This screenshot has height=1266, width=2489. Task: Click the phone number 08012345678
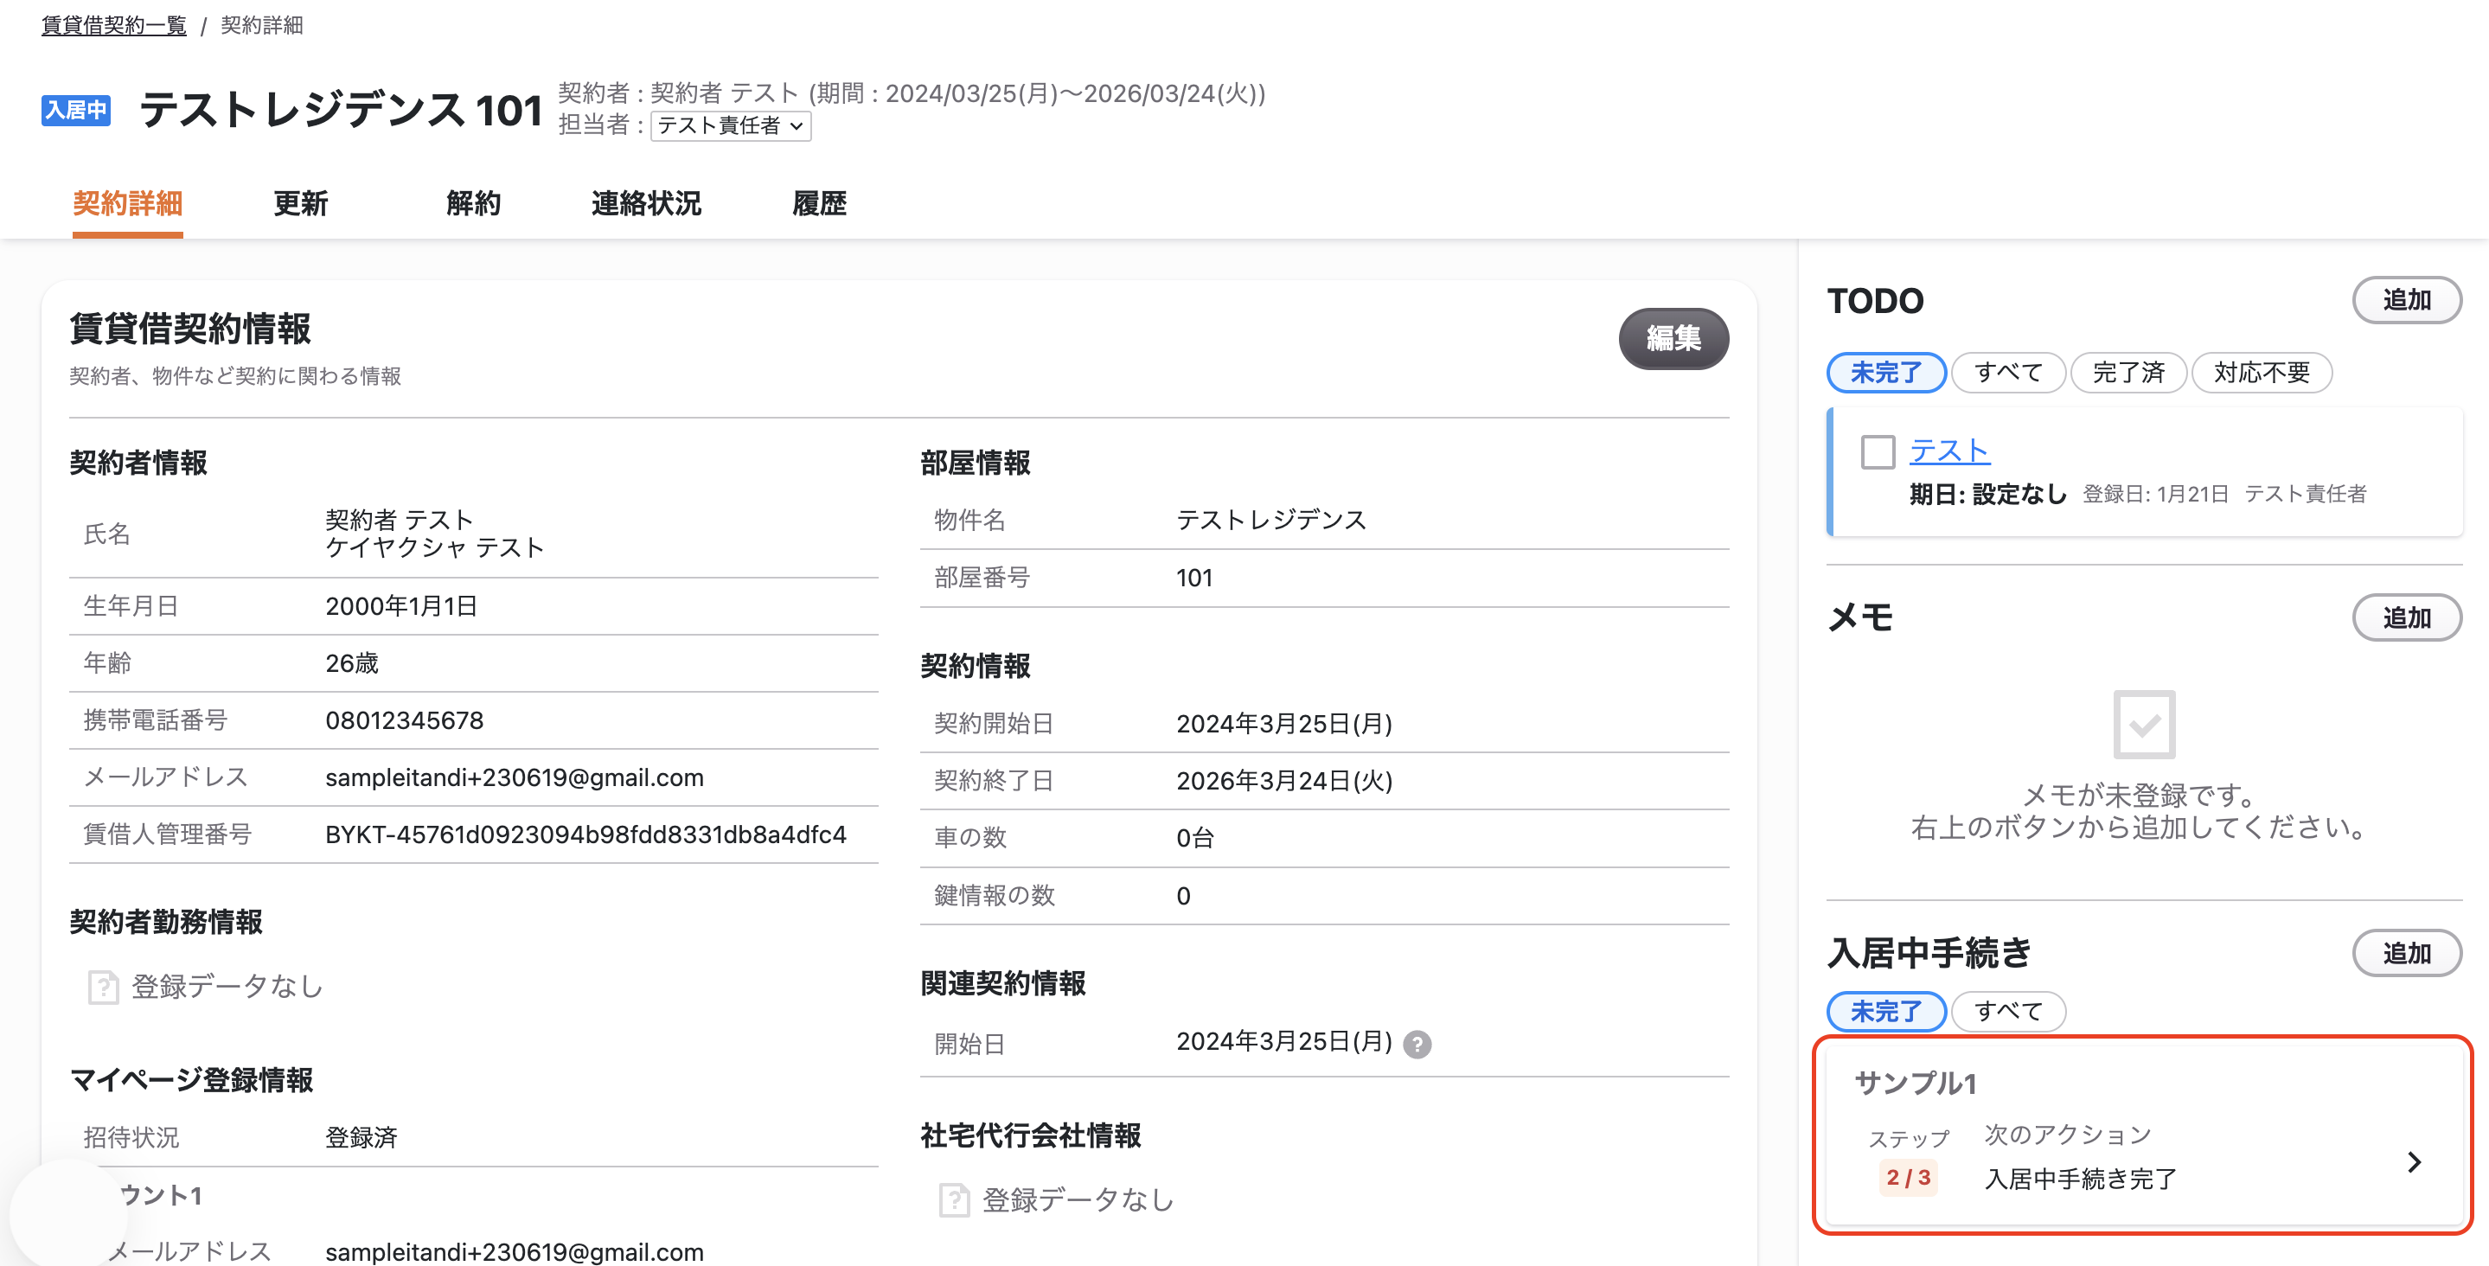[x=404, y=720]
